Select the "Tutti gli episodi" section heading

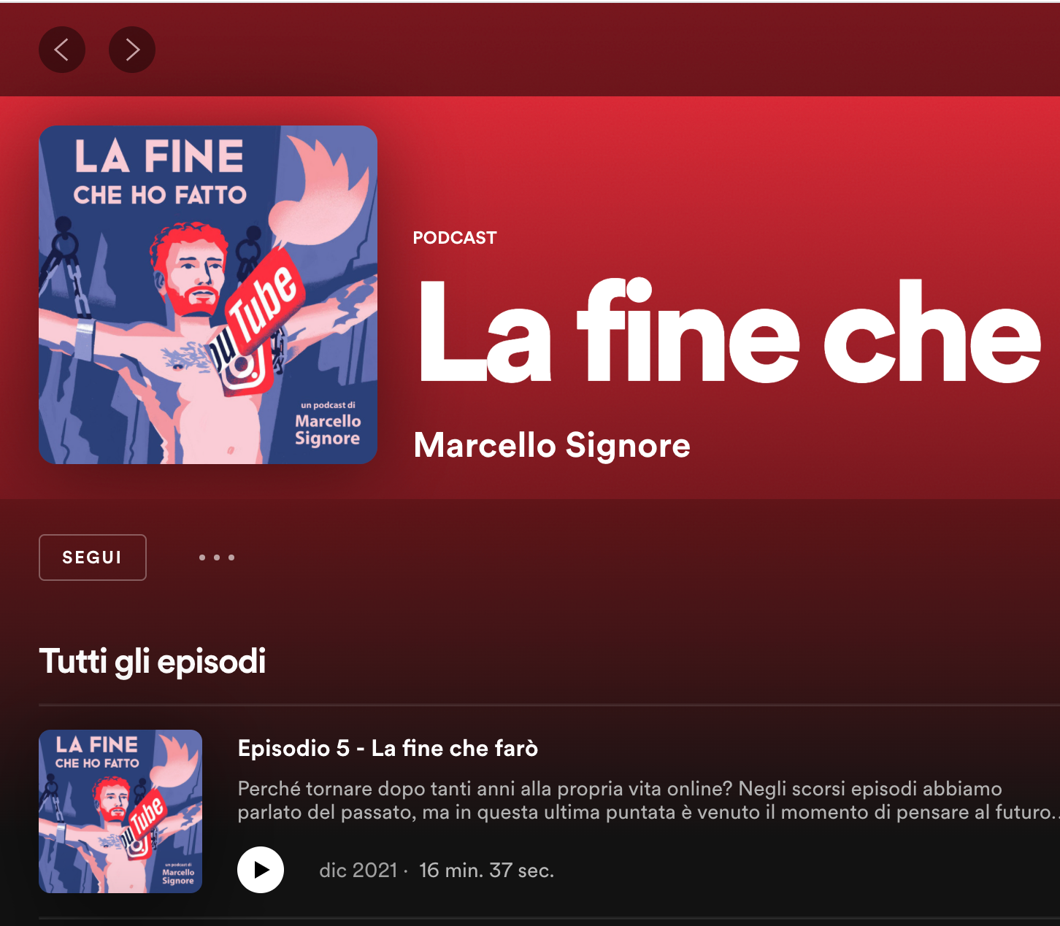click(x=153, y=661)
